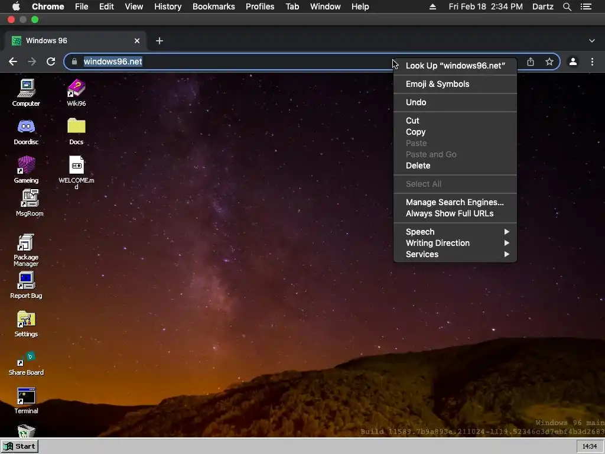Click the Chrome back arrow
605x454 pixels.
click(13, 61)
